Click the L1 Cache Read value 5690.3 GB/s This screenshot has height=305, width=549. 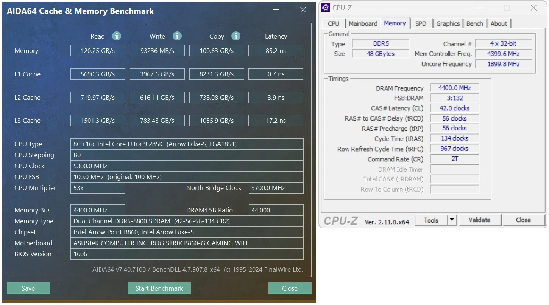point(98,74)
